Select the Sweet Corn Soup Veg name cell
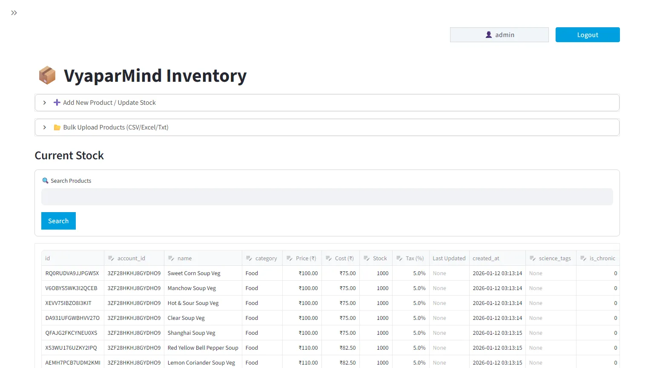Viewport: 654px width, 368px height. point(203,273)
